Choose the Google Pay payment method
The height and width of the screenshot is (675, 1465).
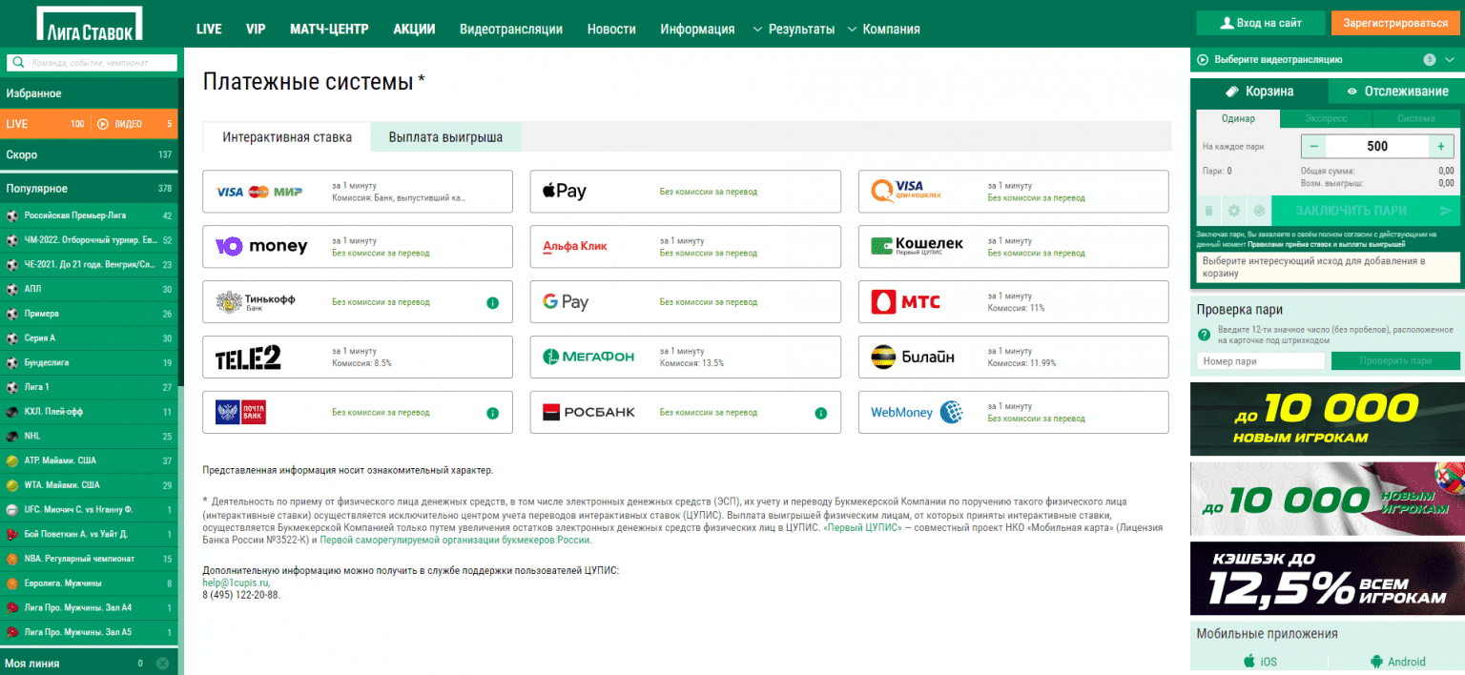pyautogui.click(x=686, y=302)
